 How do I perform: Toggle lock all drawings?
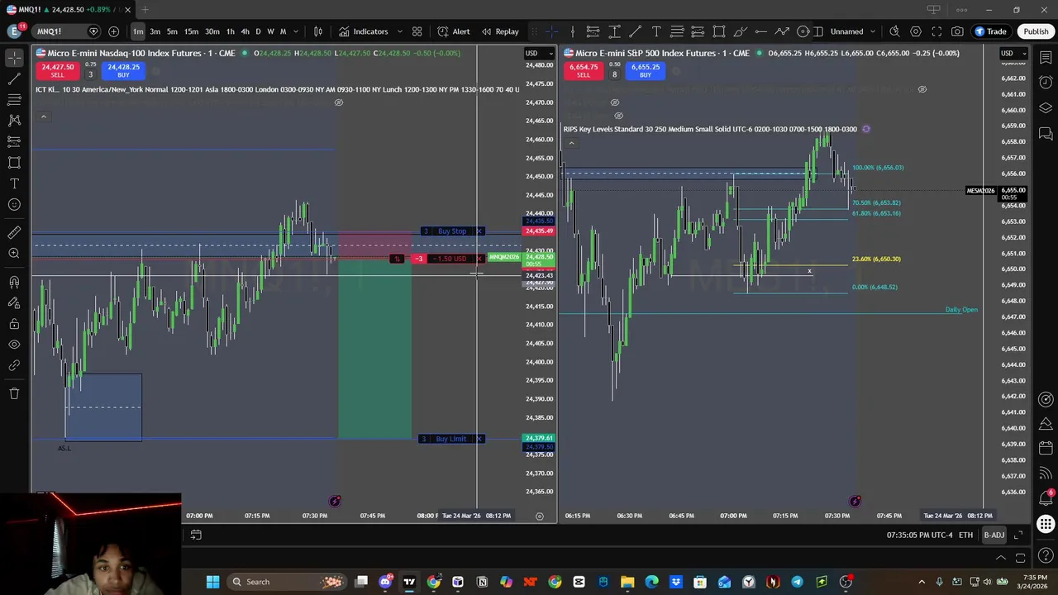click(14, 324)
